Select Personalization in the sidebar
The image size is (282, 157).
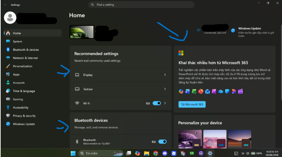[x=33, y=66]
